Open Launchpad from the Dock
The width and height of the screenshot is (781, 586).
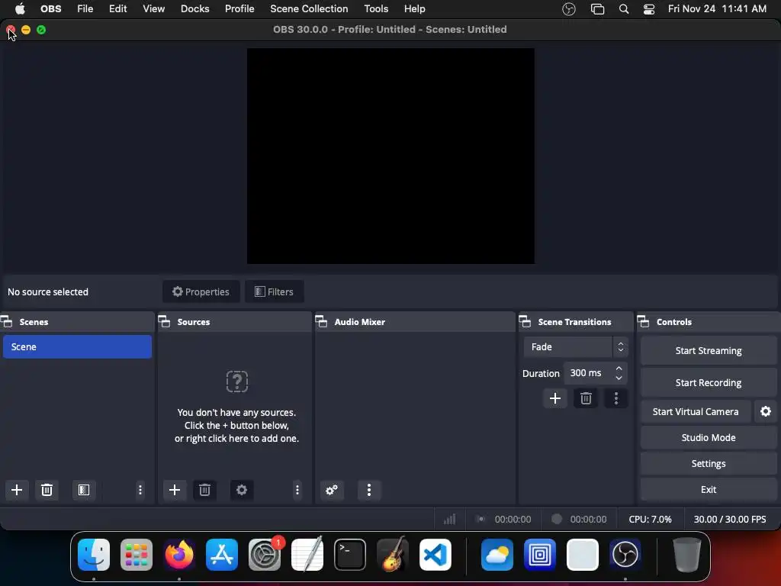click(x=137, y=554)
